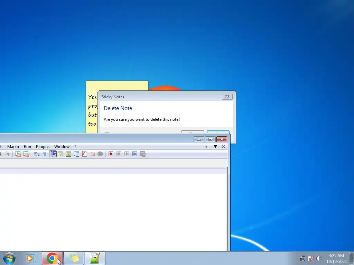
Task: Restore down the Notepad++ window
Action: tap(210, 139)
